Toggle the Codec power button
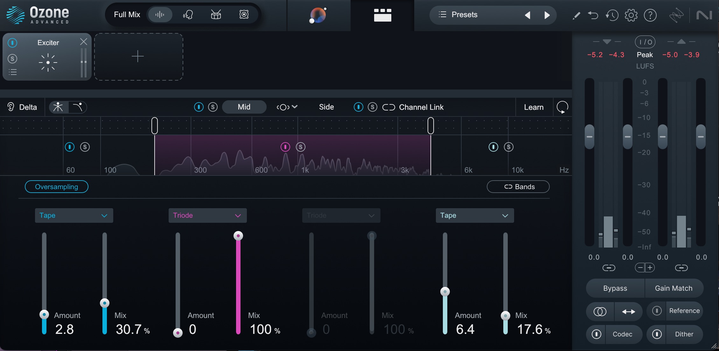This screenshot has height=351, width=719. click(x=597, y=334)
